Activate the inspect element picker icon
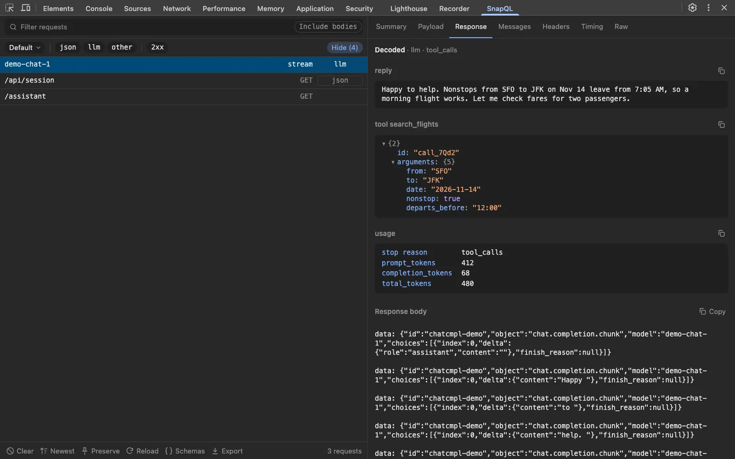Viewport: 735px width, 459px height. click(x=9, y=8)
